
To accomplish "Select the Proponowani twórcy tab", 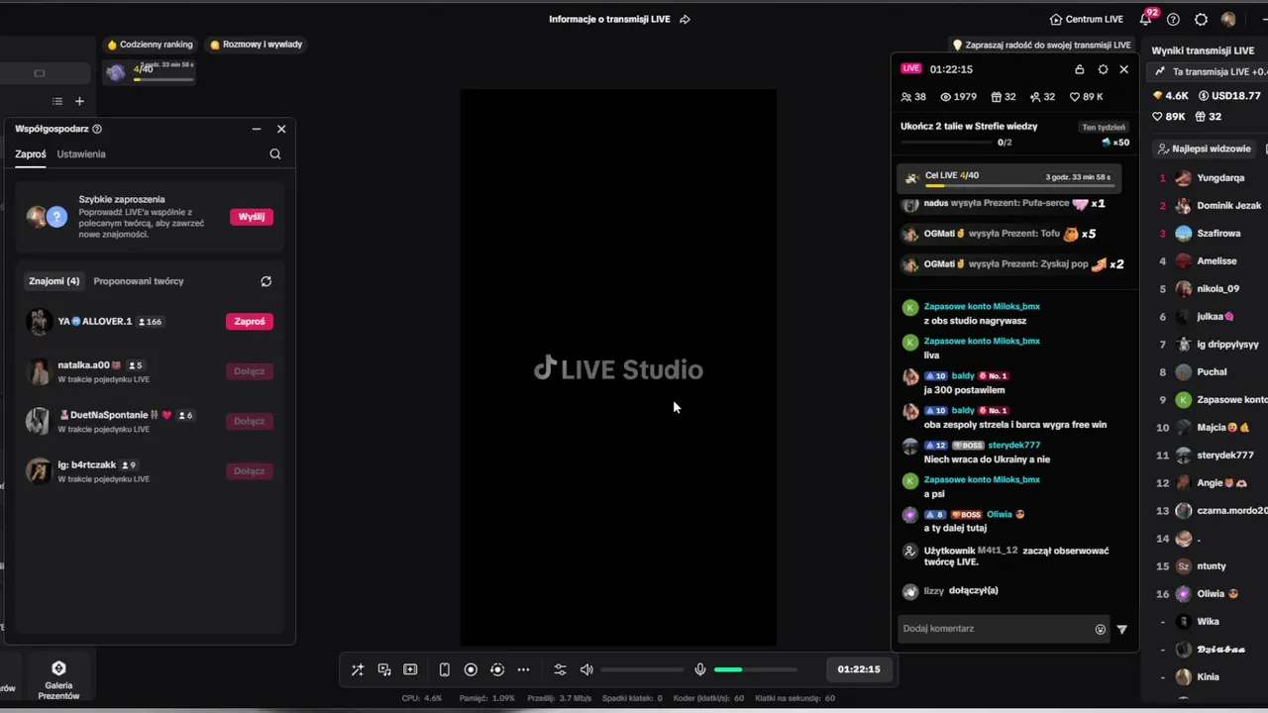I will [139, 281].
